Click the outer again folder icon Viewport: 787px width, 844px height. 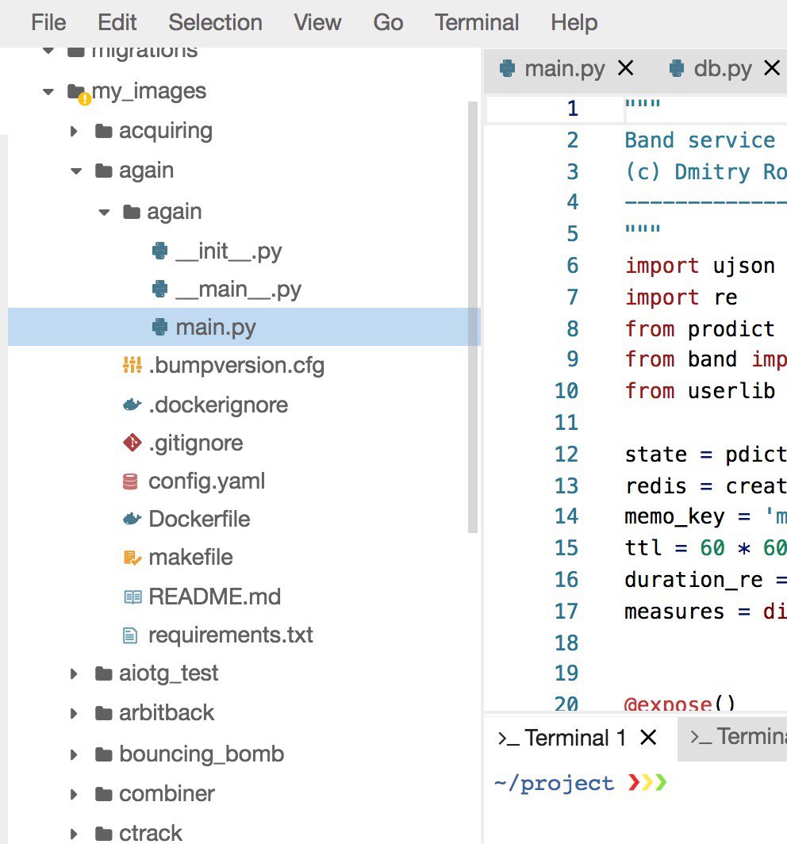103,171
